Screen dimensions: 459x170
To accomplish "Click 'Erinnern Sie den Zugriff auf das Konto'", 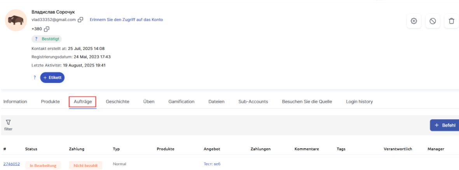I will point(126,19).
